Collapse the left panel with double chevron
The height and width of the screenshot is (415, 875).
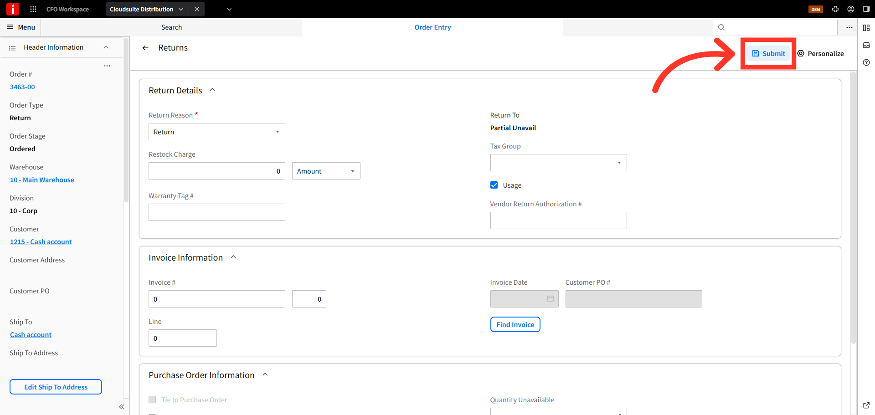click(122, 407)
